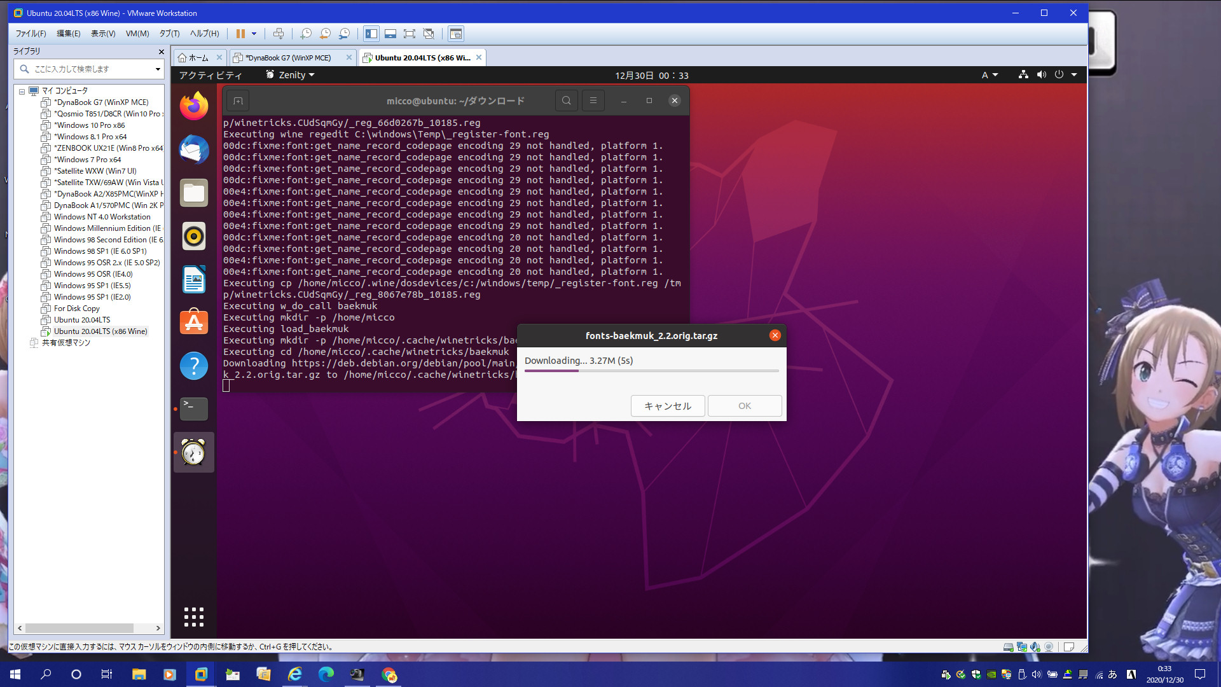1221x687 pixels.
Task: Select For Disk Copy VM entry
Action: coord(76,309)
